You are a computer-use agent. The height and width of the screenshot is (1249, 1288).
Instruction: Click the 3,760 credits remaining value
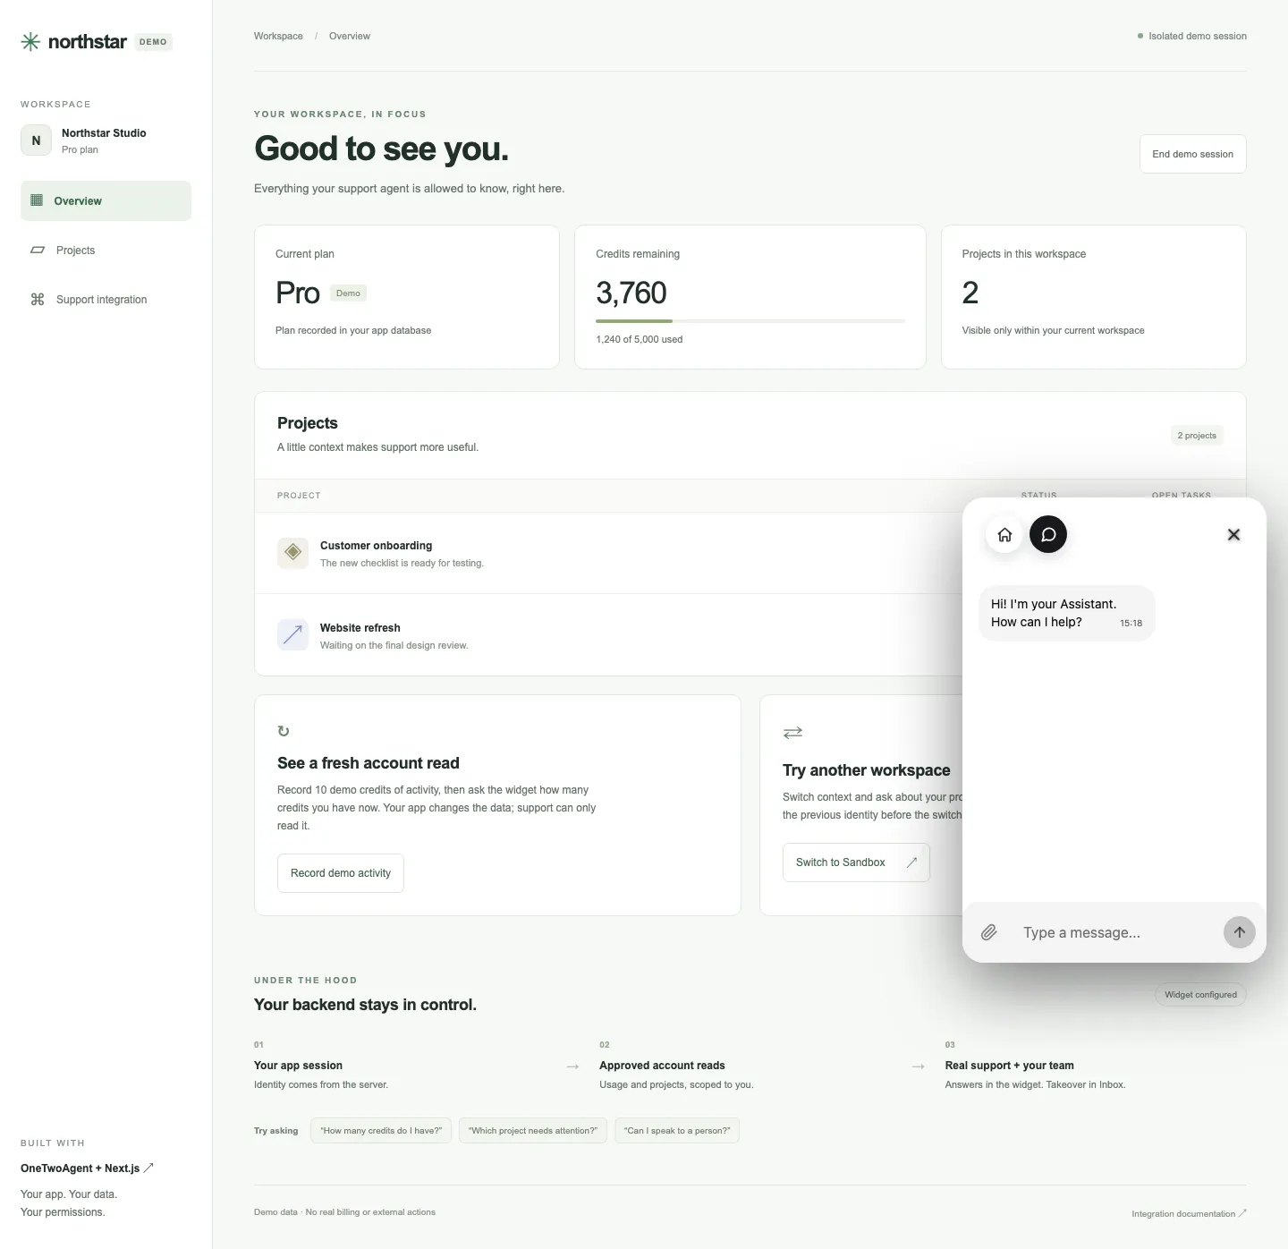coord(631,293)
